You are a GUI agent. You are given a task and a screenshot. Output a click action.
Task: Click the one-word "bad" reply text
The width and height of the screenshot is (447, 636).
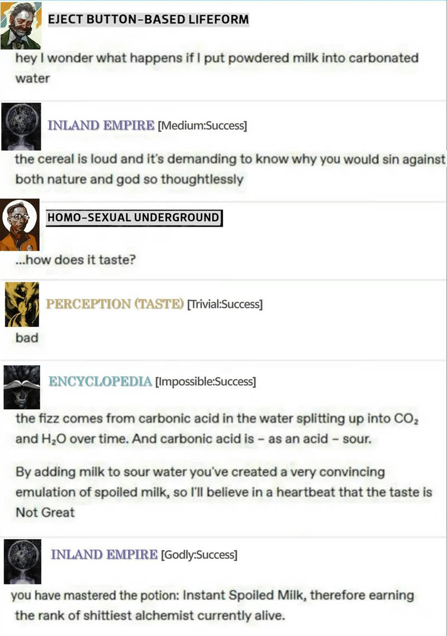coord(27,338)
